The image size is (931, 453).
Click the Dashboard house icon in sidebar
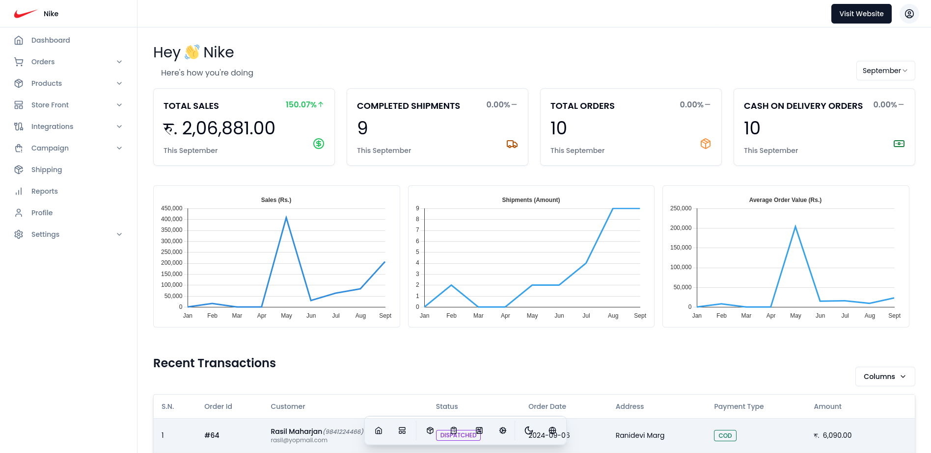[x=19, y=40]
